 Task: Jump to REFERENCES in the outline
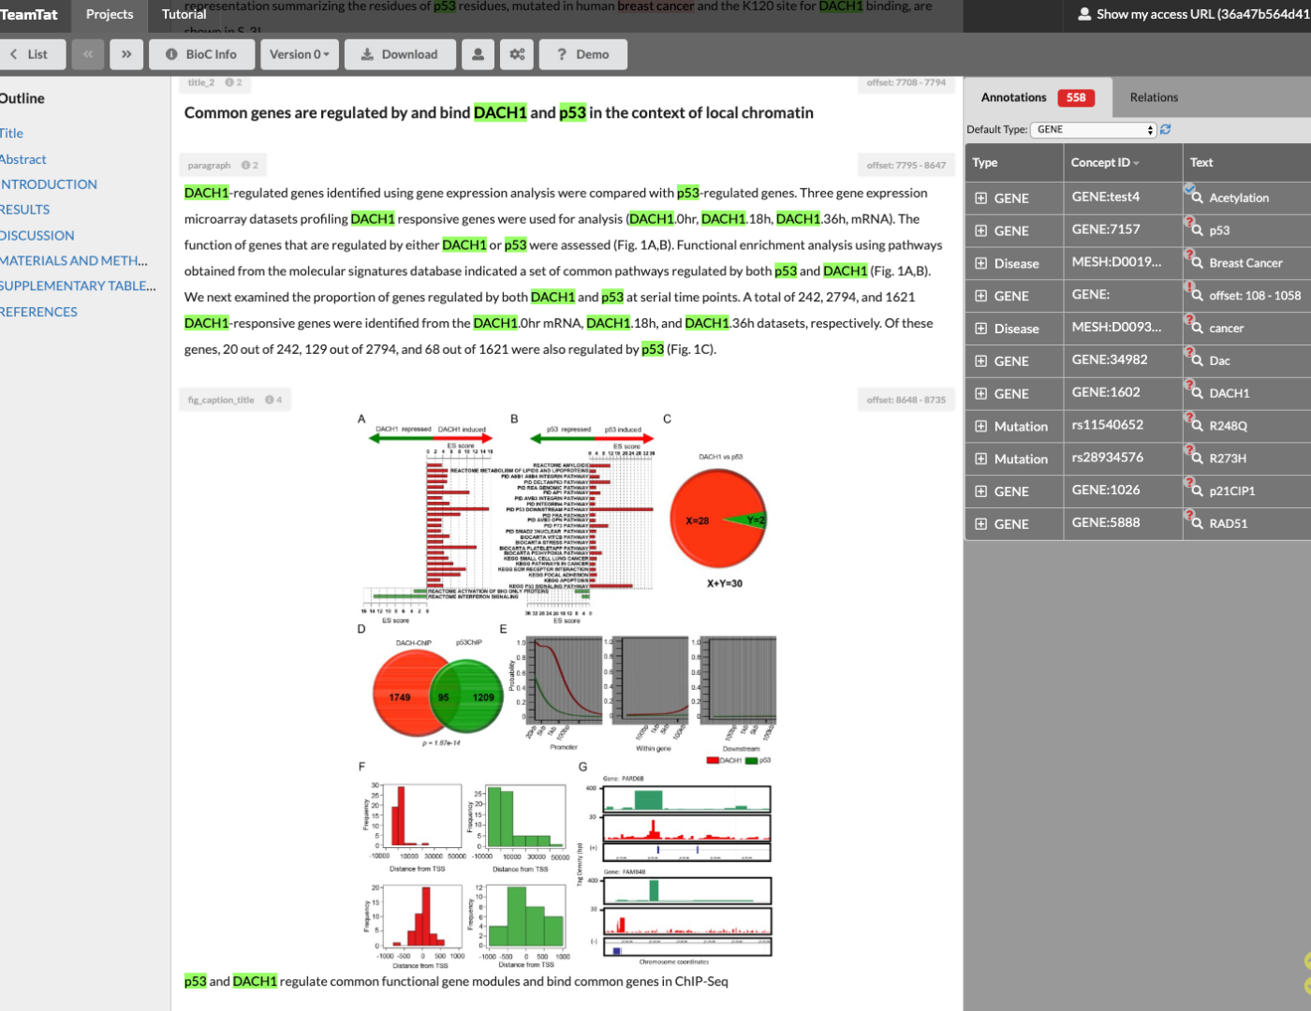39,312
